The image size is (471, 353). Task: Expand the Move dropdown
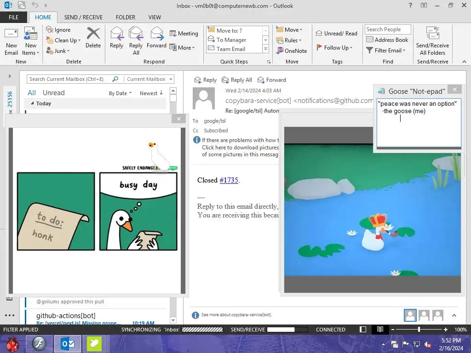[x=289, y=30]
